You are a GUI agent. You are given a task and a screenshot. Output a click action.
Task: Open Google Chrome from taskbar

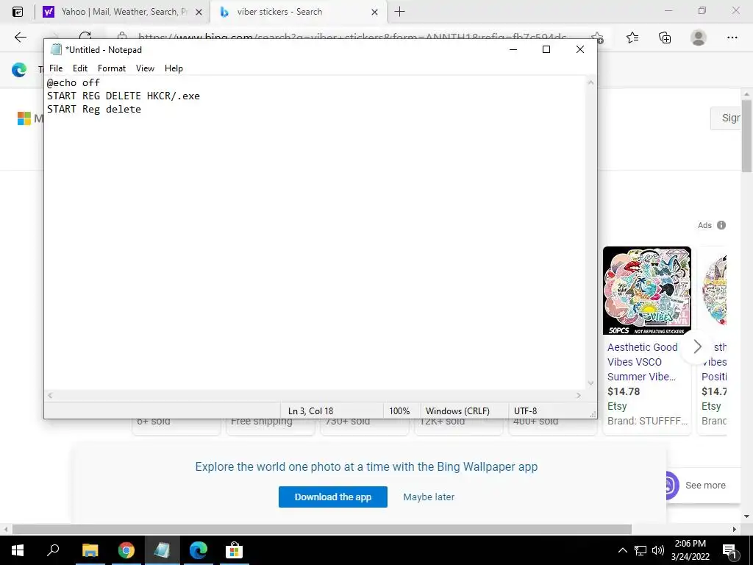(x=126, y=550)
